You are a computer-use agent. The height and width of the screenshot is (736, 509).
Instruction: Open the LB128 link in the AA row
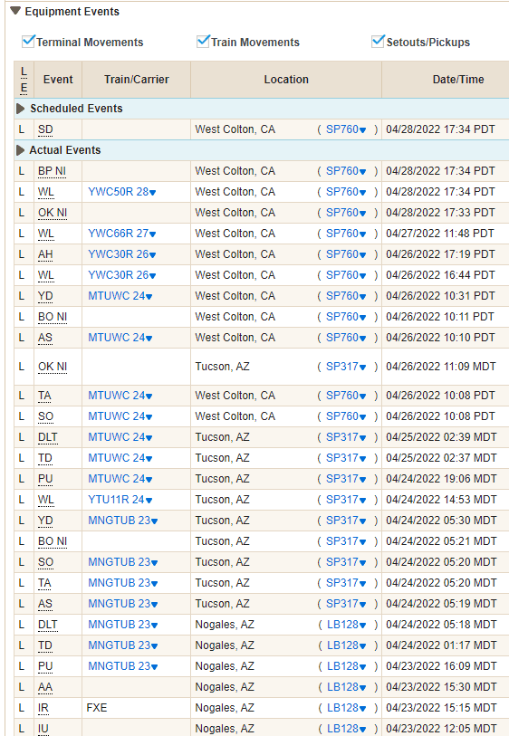coord(342,687)
